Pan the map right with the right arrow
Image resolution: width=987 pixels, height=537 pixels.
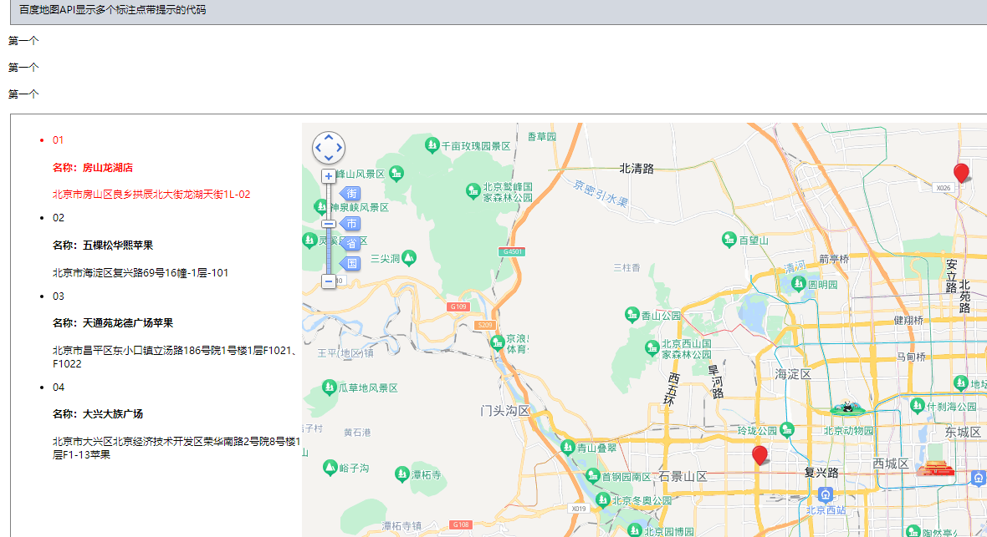click(x=339, y=148)
